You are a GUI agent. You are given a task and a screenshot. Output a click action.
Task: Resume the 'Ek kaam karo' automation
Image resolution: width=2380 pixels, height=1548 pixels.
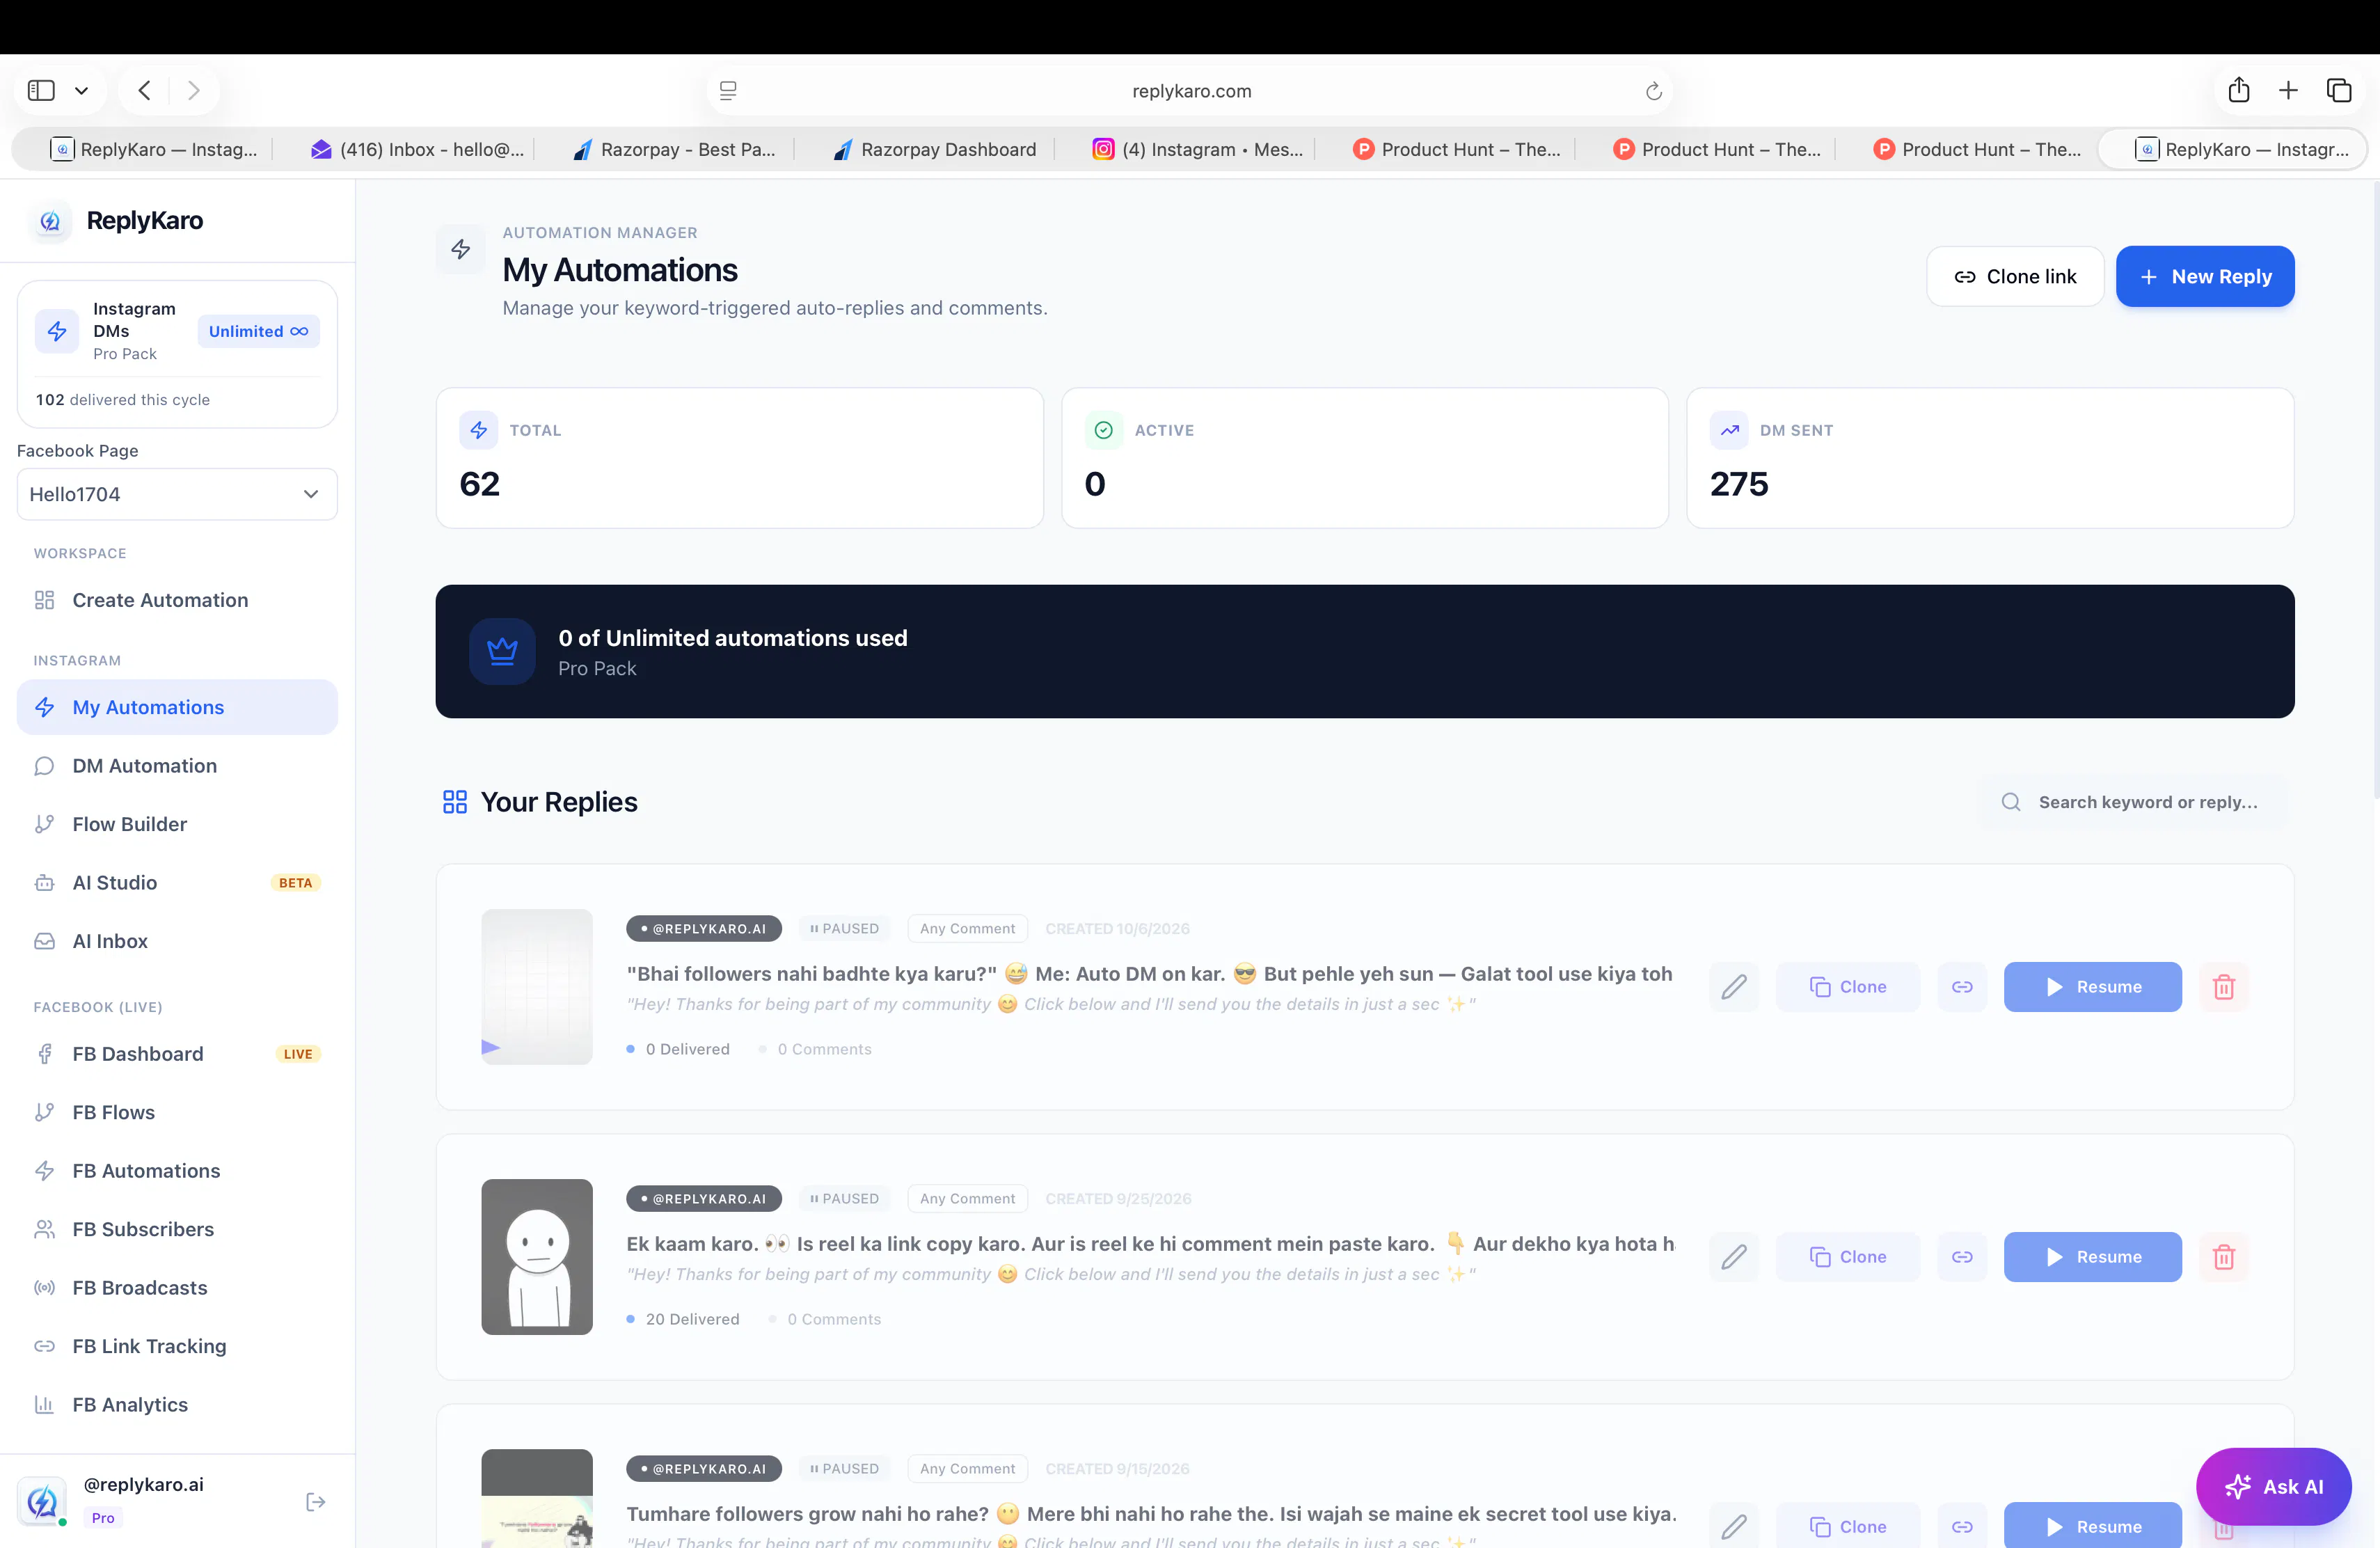click(x=2093, y=1257)
